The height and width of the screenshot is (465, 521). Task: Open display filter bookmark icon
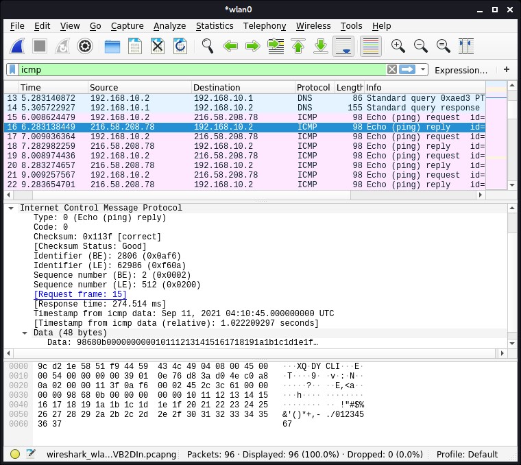point(12,69)
